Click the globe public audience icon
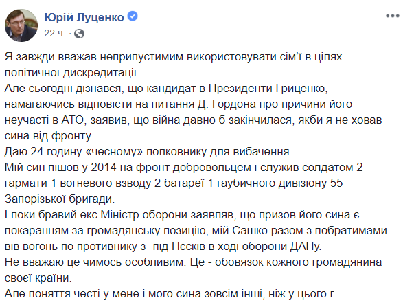 tap(79, 34)
